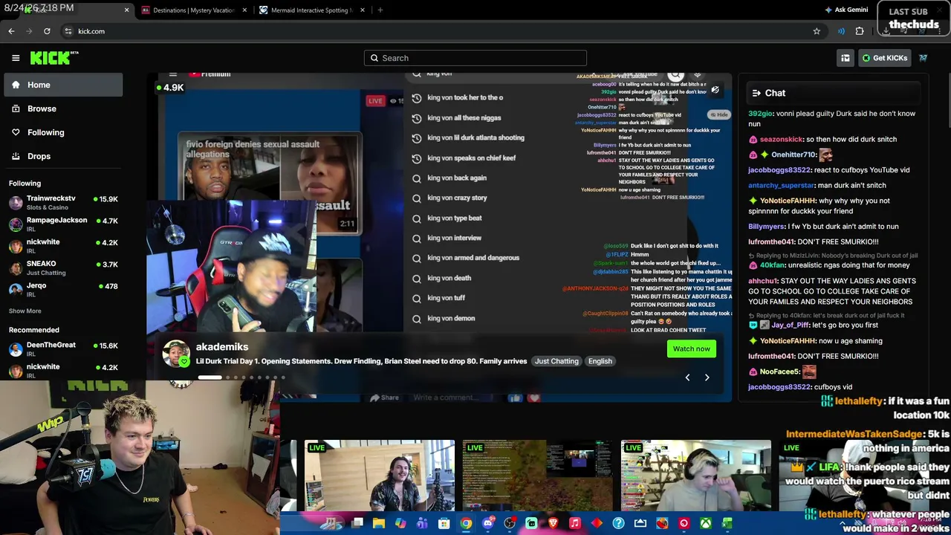Open Excel from the taskbar
Image resolution: width=951 pixels, height=535 pixels.
click(727, 523)
